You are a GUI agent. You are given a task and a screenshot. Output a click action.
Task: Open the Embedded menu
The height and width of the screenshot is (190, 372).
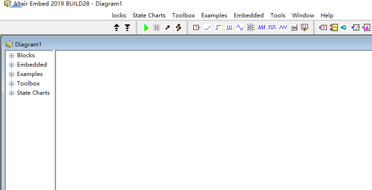point(249,15)
